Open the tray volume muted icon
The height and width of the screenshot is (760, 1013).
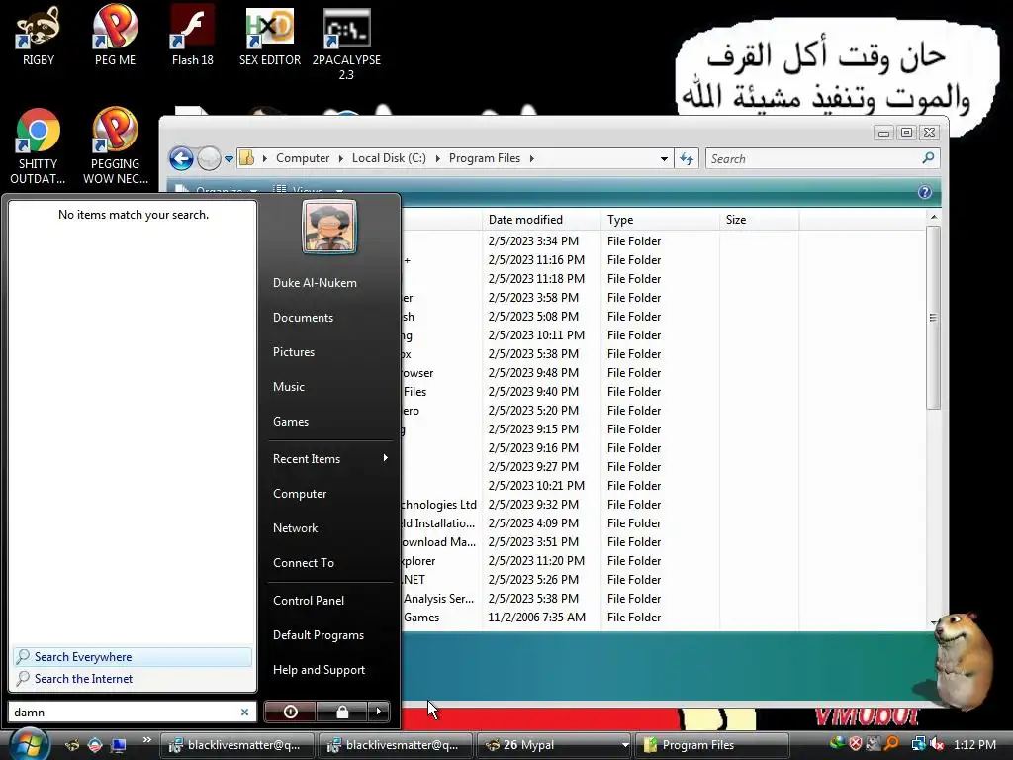937,745
